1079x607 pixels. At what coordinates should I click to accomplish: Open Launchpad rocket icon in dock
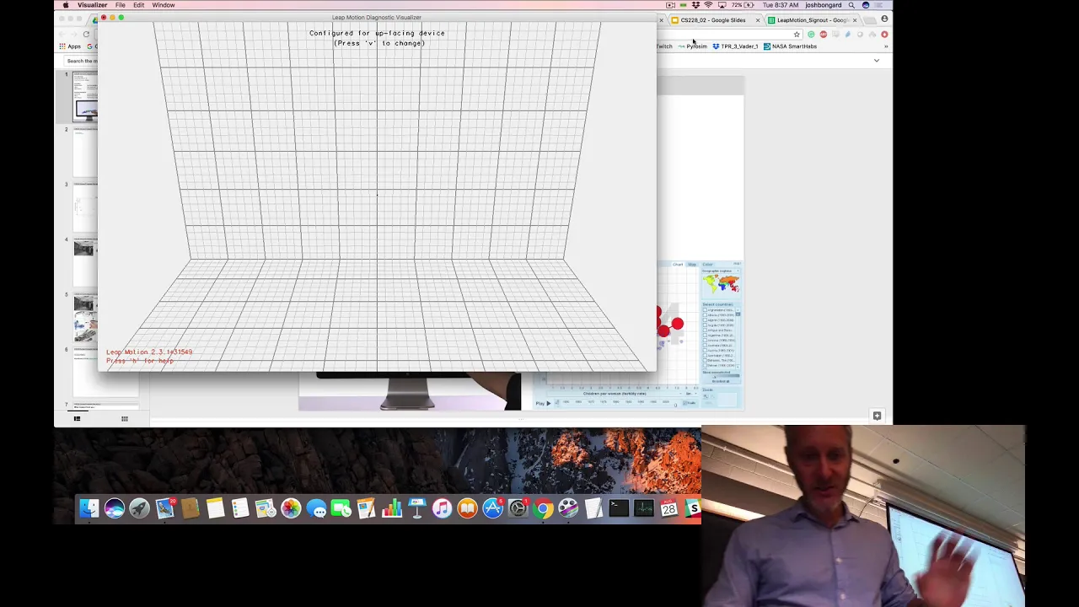(x=140, y=508)
